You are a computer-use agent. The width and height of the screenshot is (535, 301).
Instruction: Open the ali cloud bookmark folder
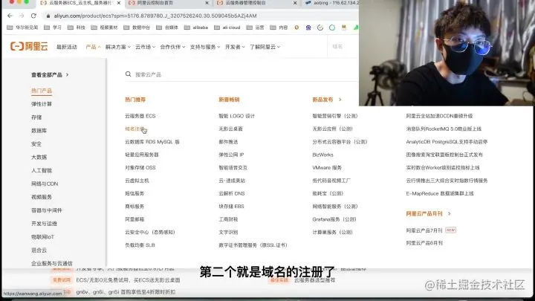coord(227,27)
